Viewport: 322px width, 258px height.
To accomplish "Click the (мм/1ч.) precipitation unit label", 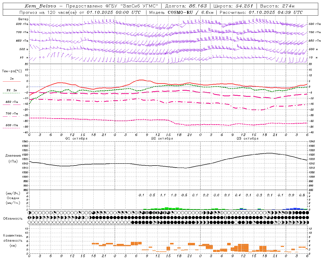I will [x=13, y=203].
